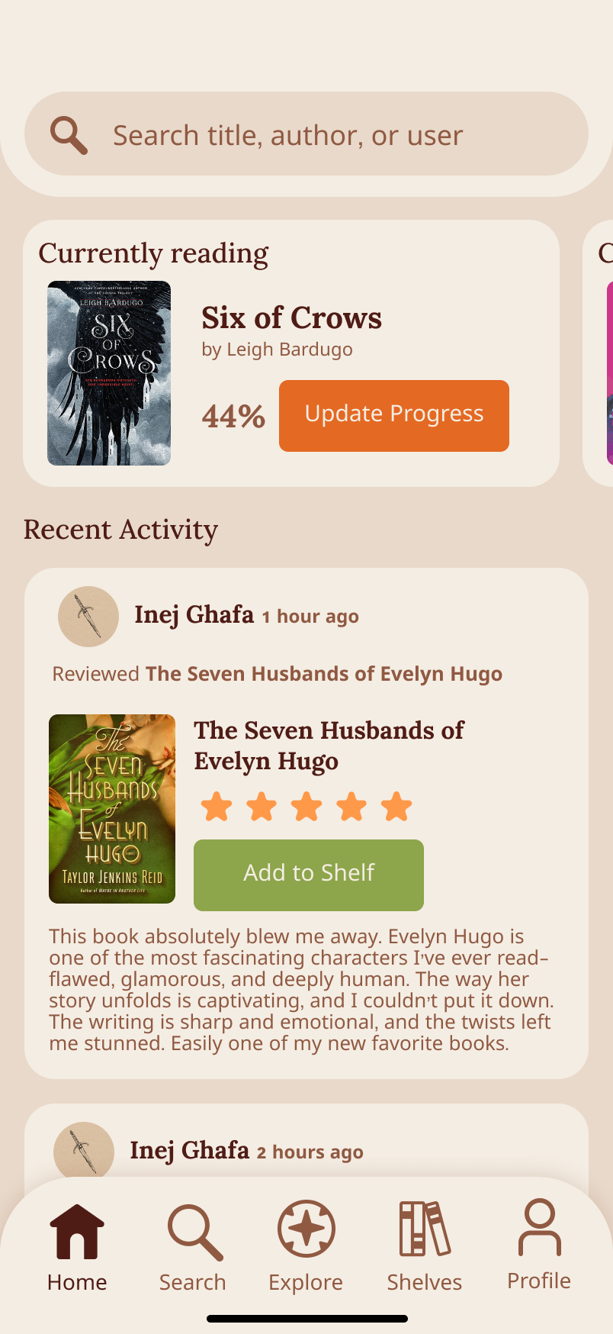The height and width of the screenshot is (1334, 613).
Task: Open the Profile person icon
Action: tap(540, 1227)
